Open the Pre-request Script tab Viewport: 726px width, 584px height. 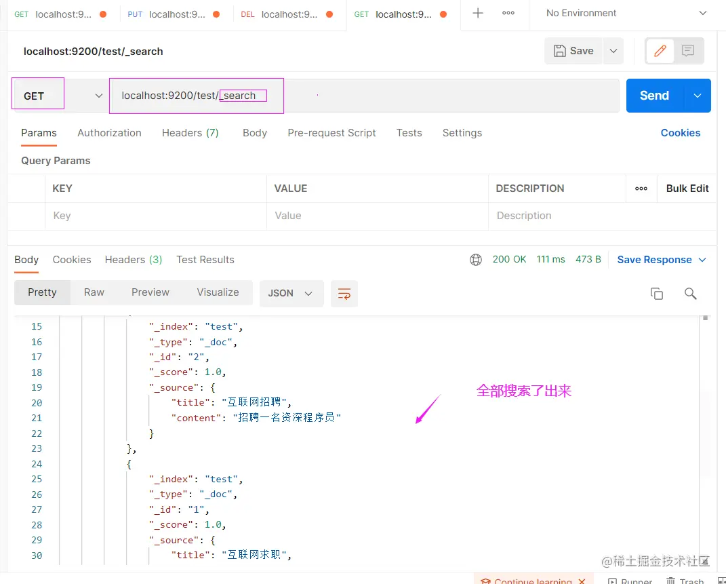coord(331,133)
